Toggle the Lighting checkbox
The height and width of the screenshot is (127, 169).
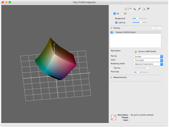[116, 22]
